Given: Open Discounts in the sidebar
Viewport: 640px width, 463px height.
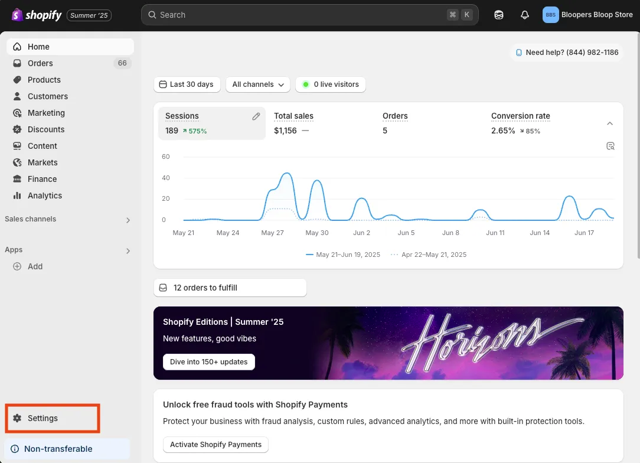Looking at the screenshot, I should 70,129.
